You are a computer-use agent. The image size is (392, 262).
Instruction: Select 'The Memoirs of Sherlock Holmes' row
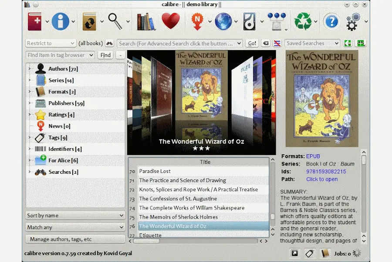203,217
